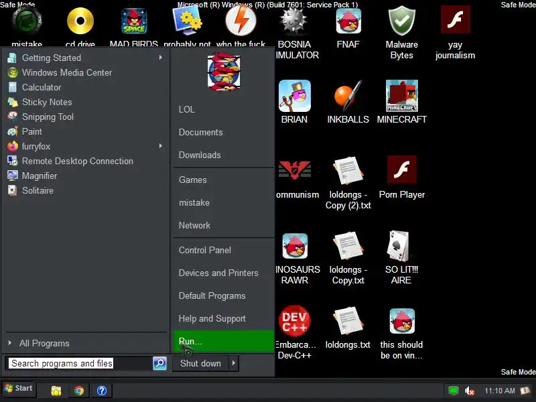Open Help and Support

(x=212, y=319)
